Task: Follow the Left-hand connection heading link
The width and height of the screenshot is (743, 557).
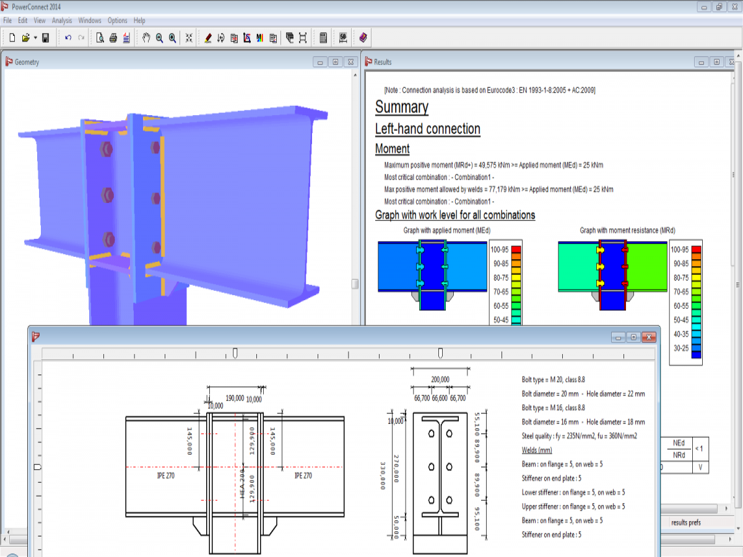Action: 428,129
